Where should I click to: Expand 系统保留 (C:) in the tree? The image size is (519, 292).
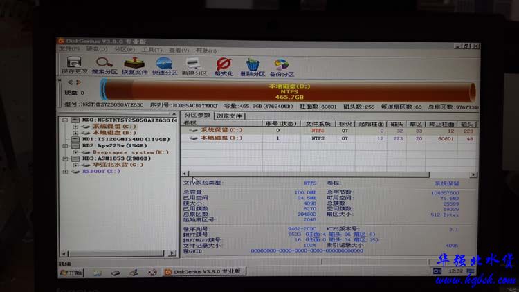coord(75,127)
